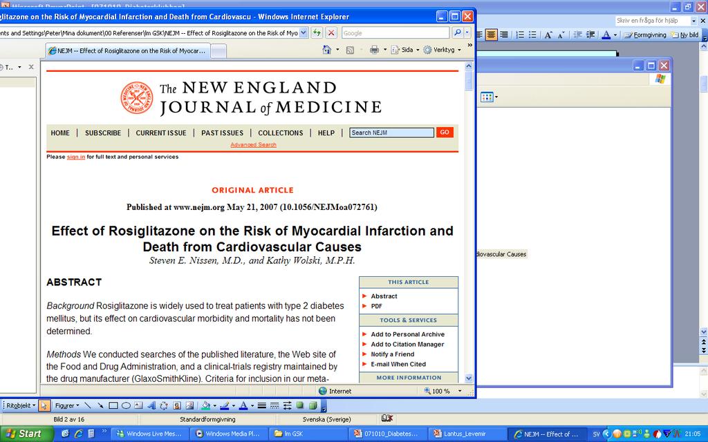Viewport: 708px width, 442px height.
Task: Select the Text Box tool
Action: tap(138, 405)
